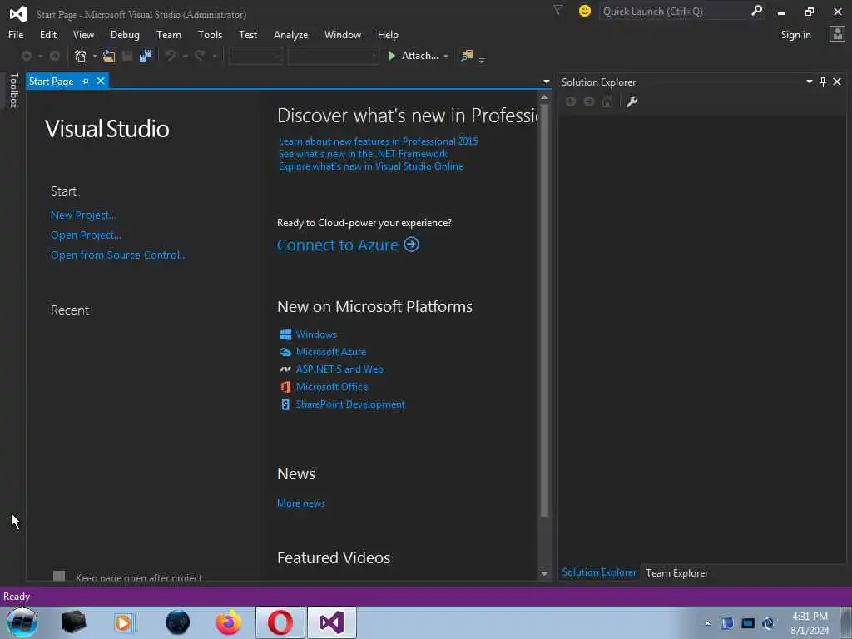The width and height of the screenshot is (852, 639).
Task: Click the Solution Explorer Home icon
Action: pyautogui.click(x=607, y=102)
